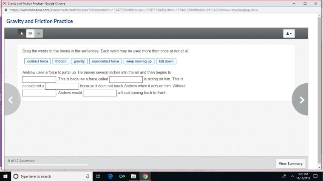Show hidden system tray icons
The height and width of the screenshot is (181, 323).
click(x=292, y=176)
